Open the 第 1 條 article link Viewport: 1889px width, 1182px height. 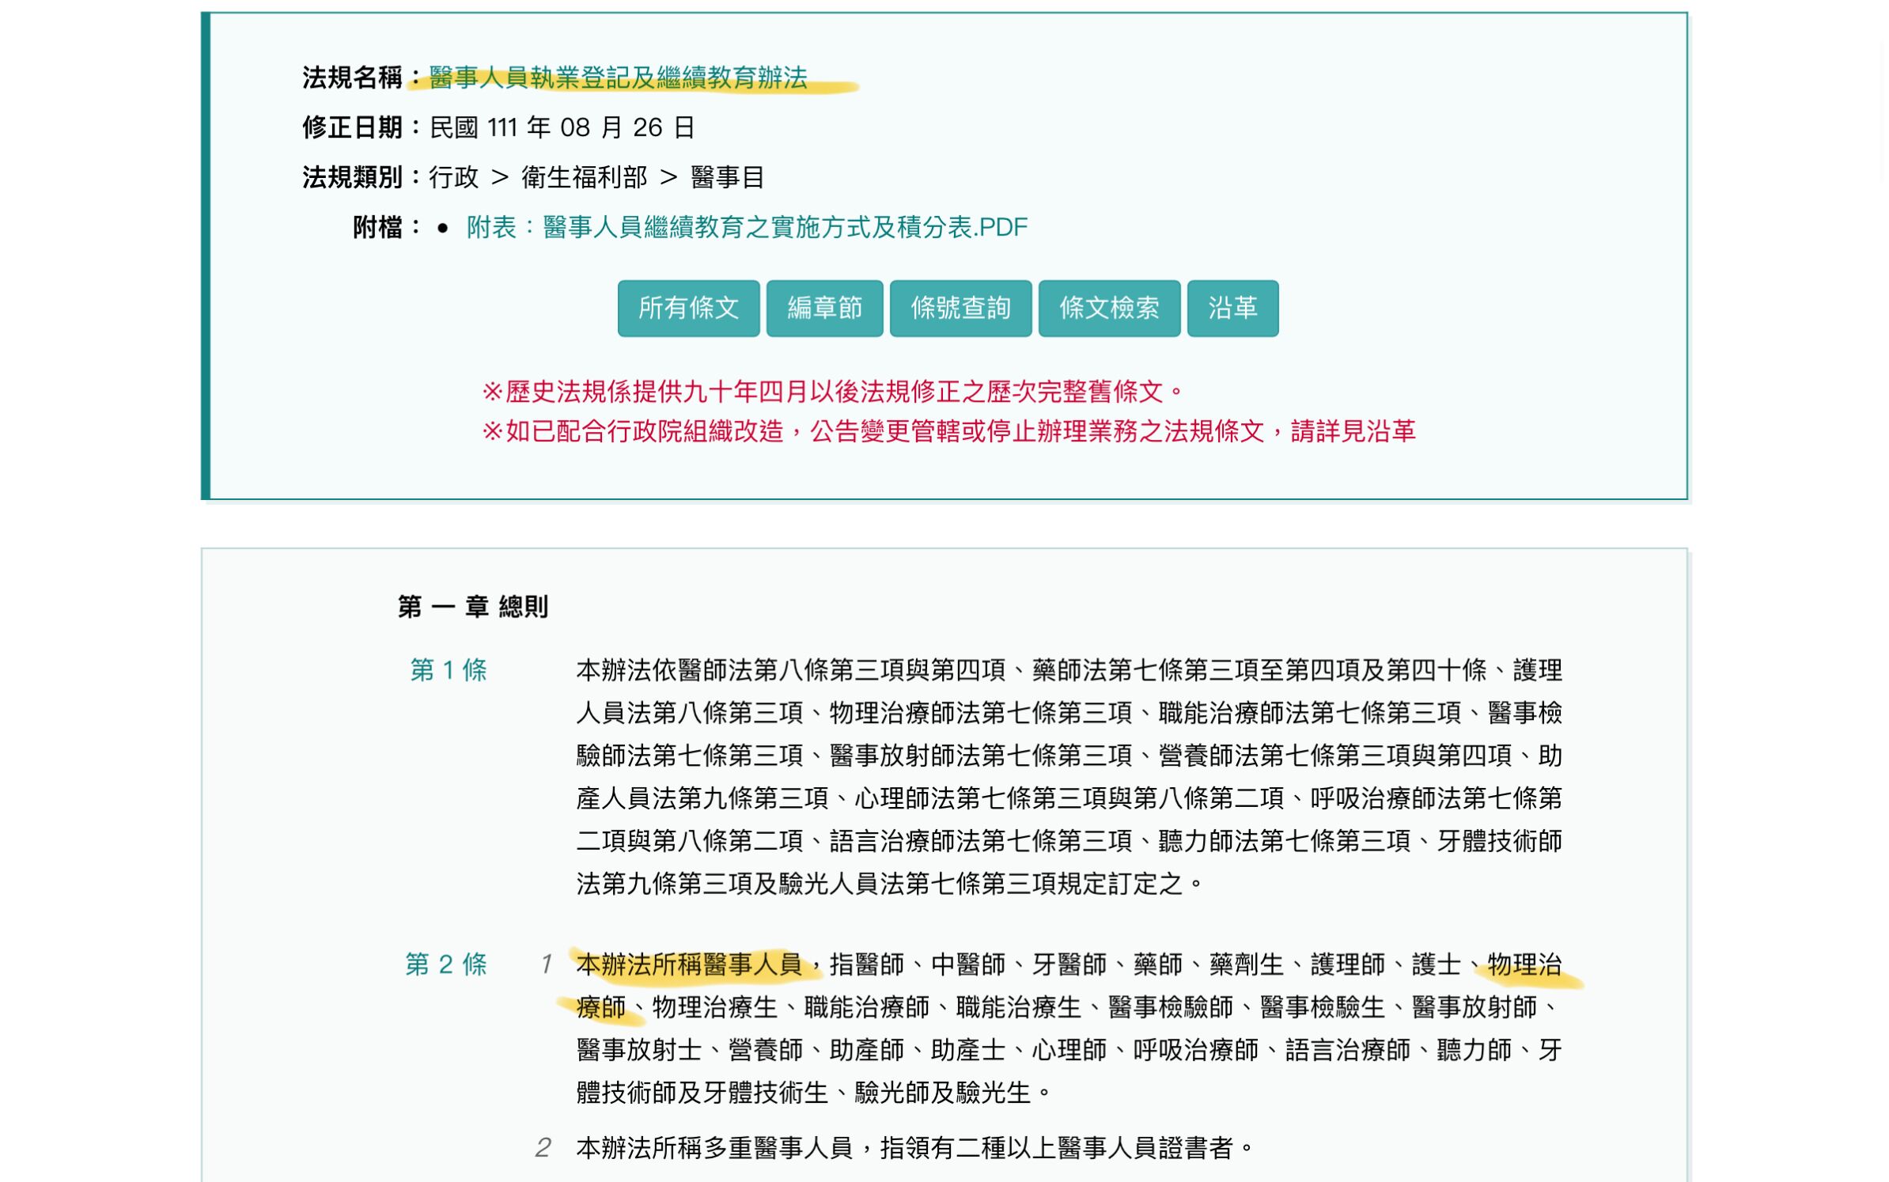(448, 670)
